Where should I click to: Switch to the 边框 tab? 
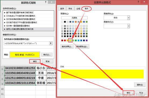pos(78,9)
